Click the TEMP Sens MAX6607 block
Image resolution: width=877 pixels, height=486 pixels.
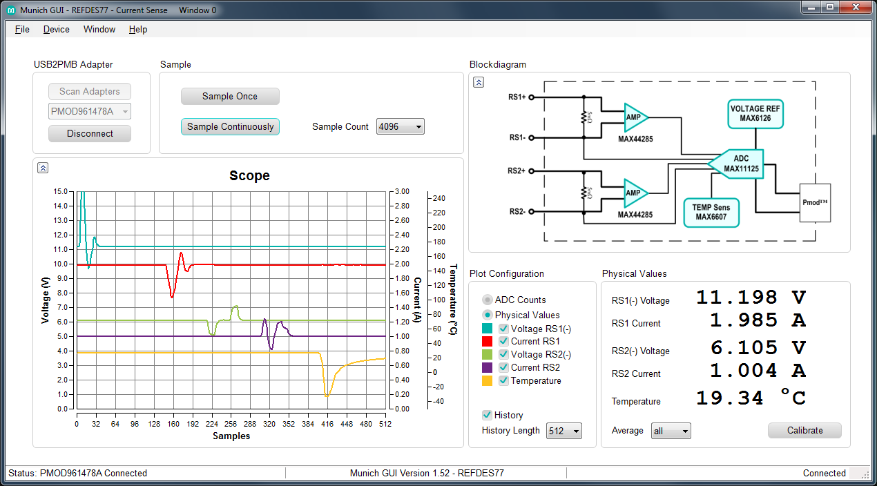pos(711,213)
